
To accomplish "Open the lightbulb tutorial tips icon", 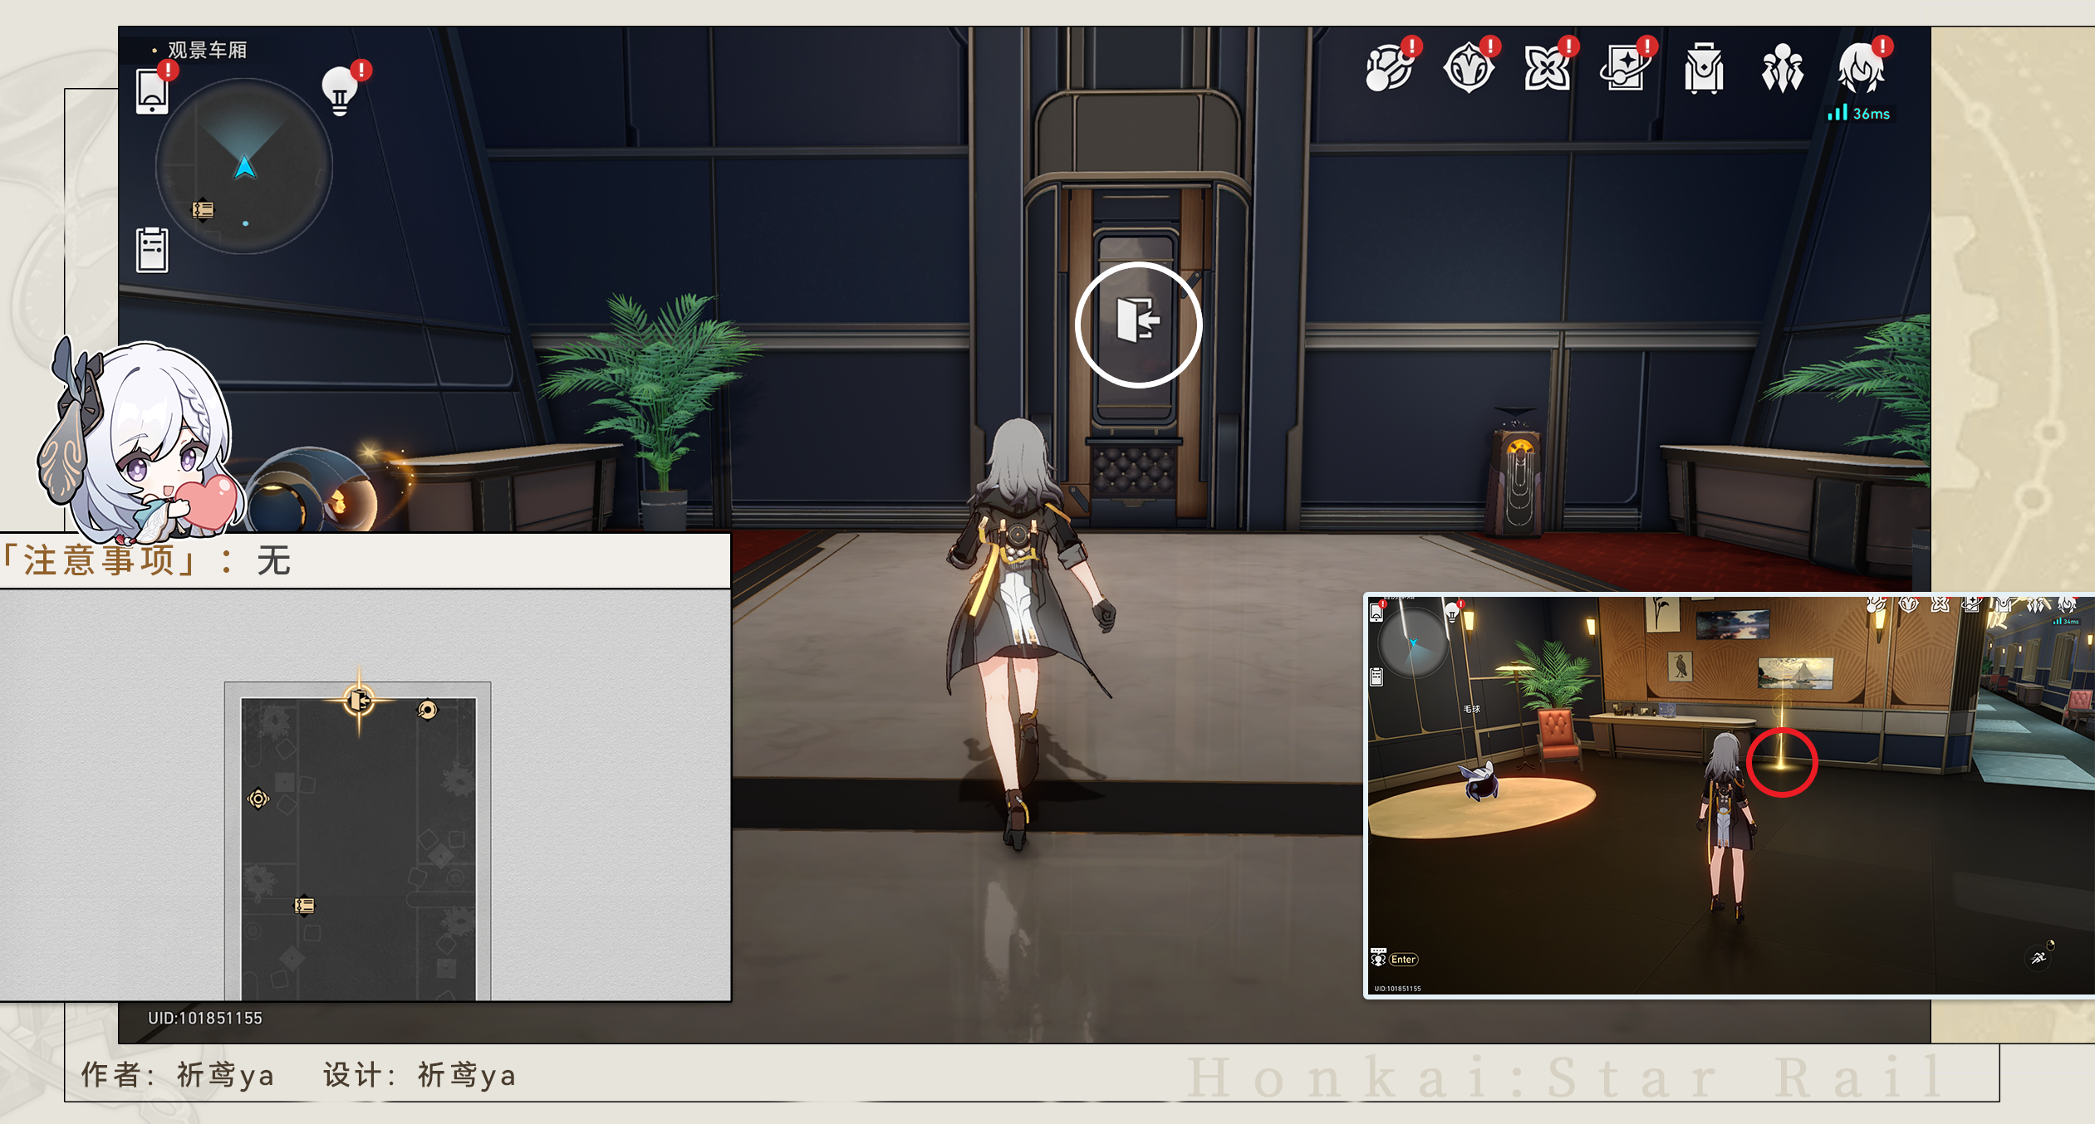I will [340, 90].
